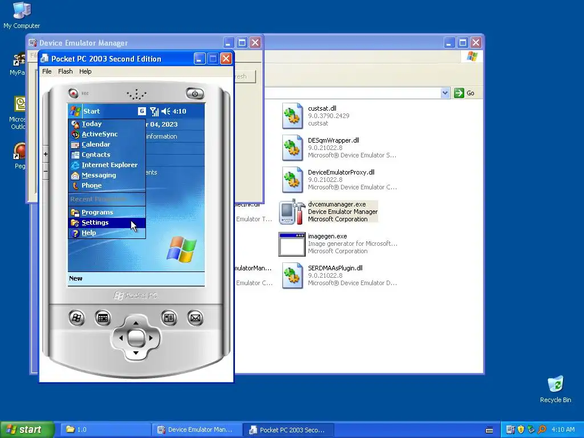
Task: Select the imagegen.exe file icon
Action: (293, 244)
